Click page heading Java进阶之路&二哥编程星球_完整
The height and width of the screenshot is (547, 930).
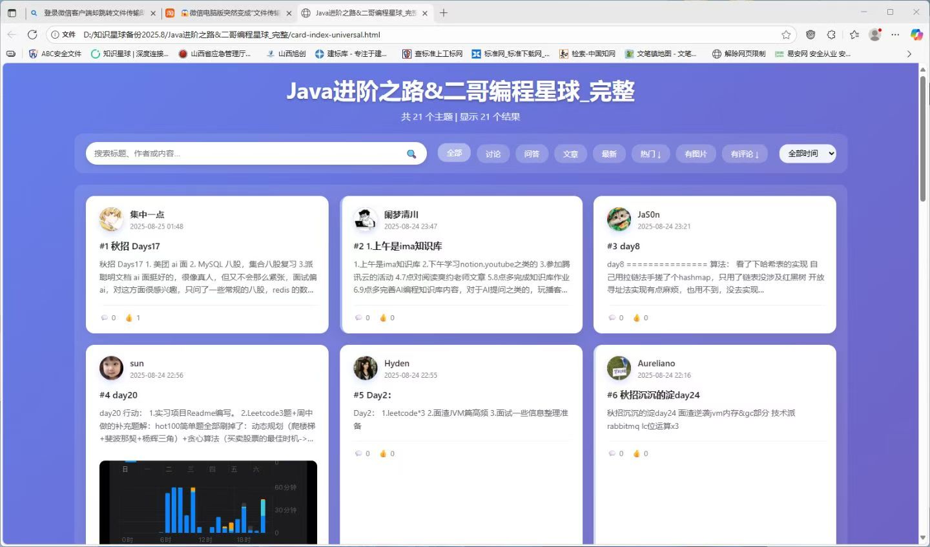click(x=460, y=91)
